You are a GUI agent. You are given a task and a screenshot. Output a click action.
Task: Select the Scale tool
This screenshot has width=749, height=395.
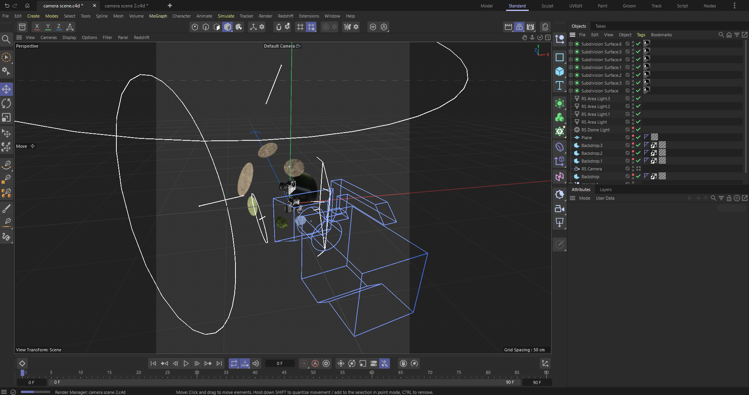6,117
